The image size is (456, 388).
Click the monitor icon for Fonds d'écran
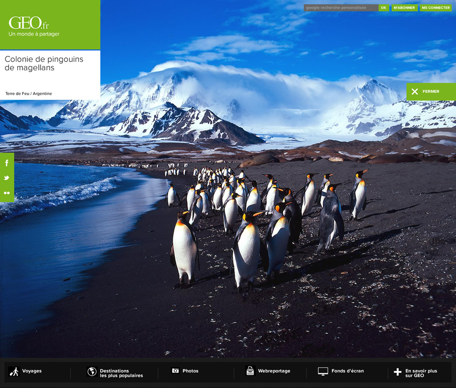[x=323, y=371]
